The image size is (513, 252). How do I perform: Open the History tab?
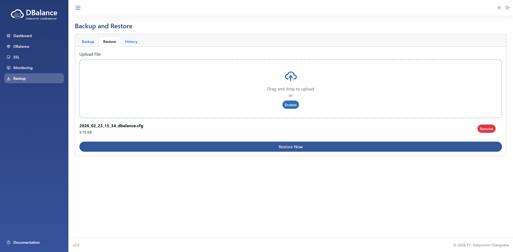pos(131,42)
